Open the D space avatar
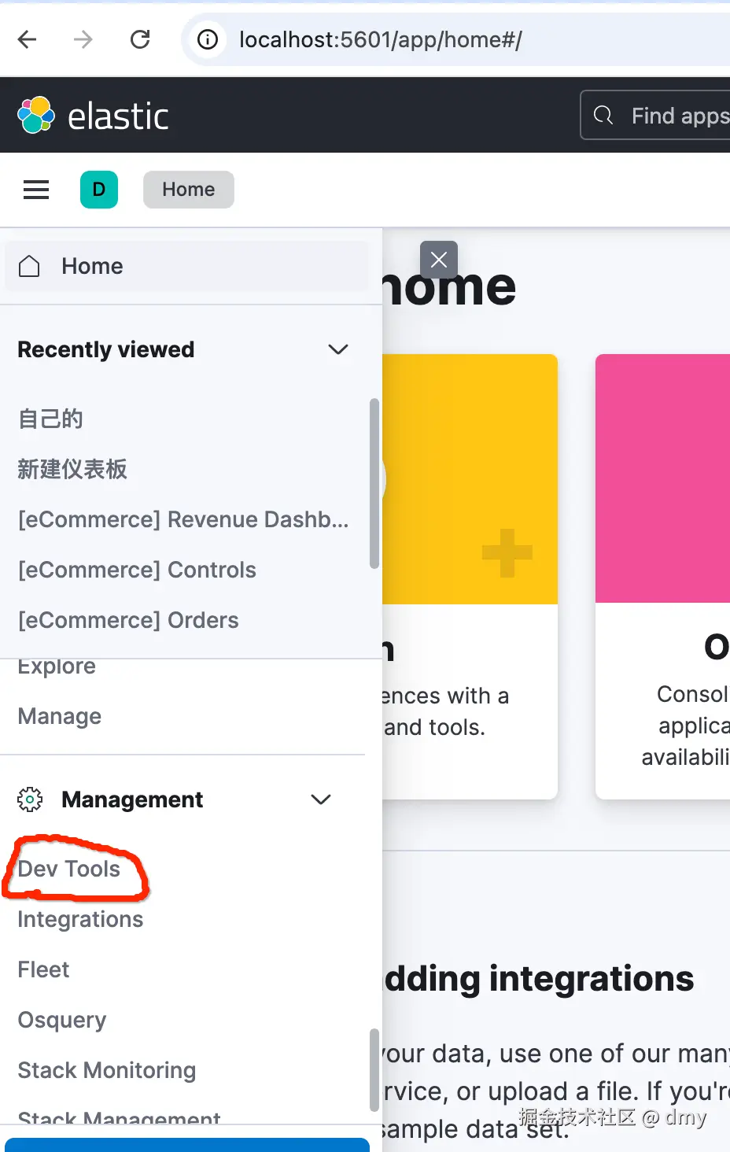The width and height of the screenshot is (730, 1152). point(99,190)
